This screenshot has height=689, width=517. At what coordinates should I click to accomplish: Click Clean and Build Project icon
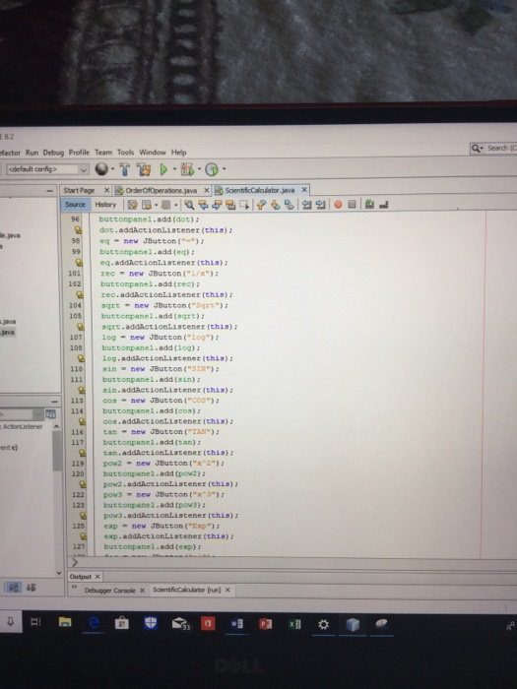tap(144, 169)
